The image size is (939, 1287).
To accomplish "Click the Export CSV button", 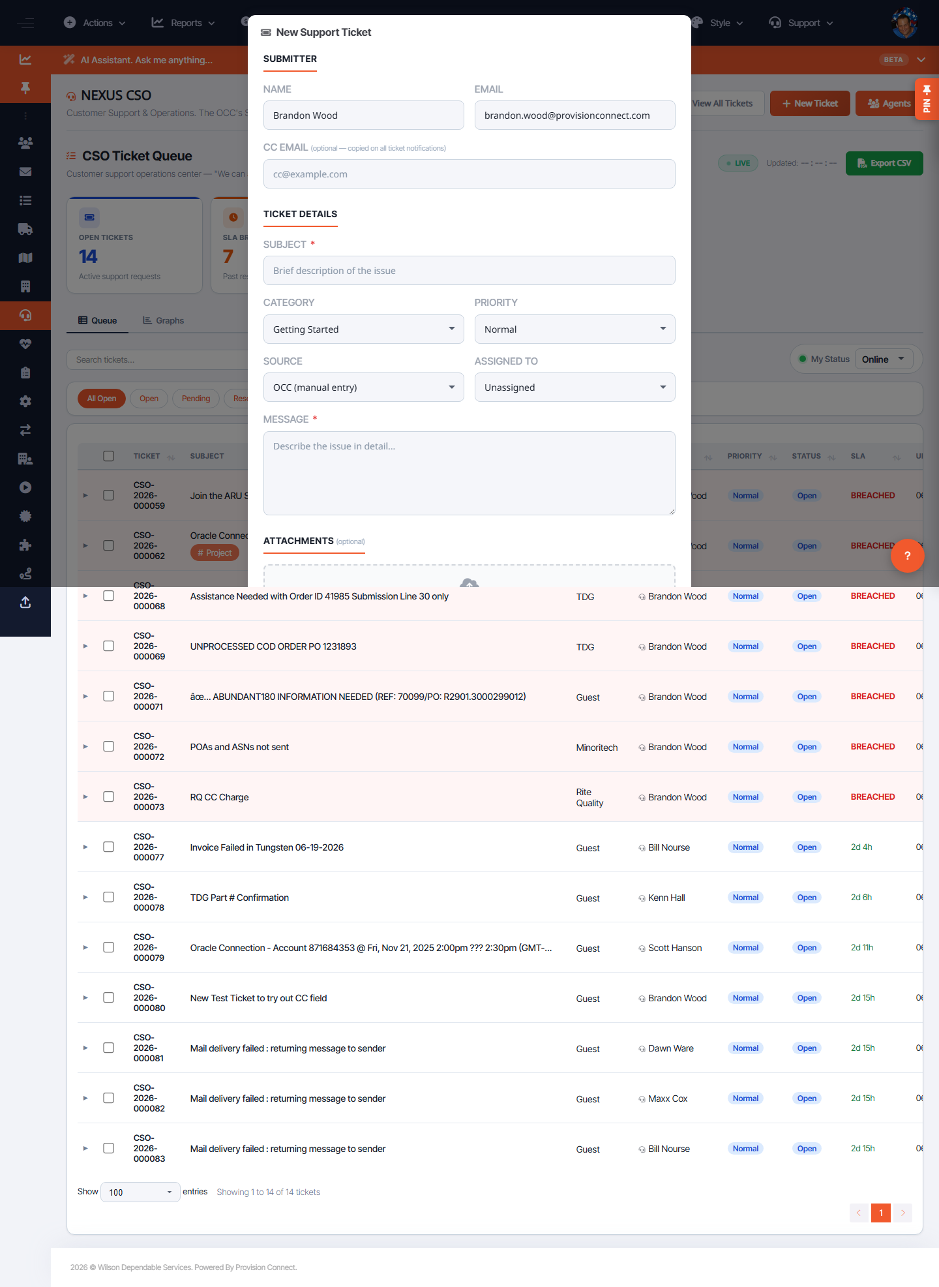I will (884, 163).
